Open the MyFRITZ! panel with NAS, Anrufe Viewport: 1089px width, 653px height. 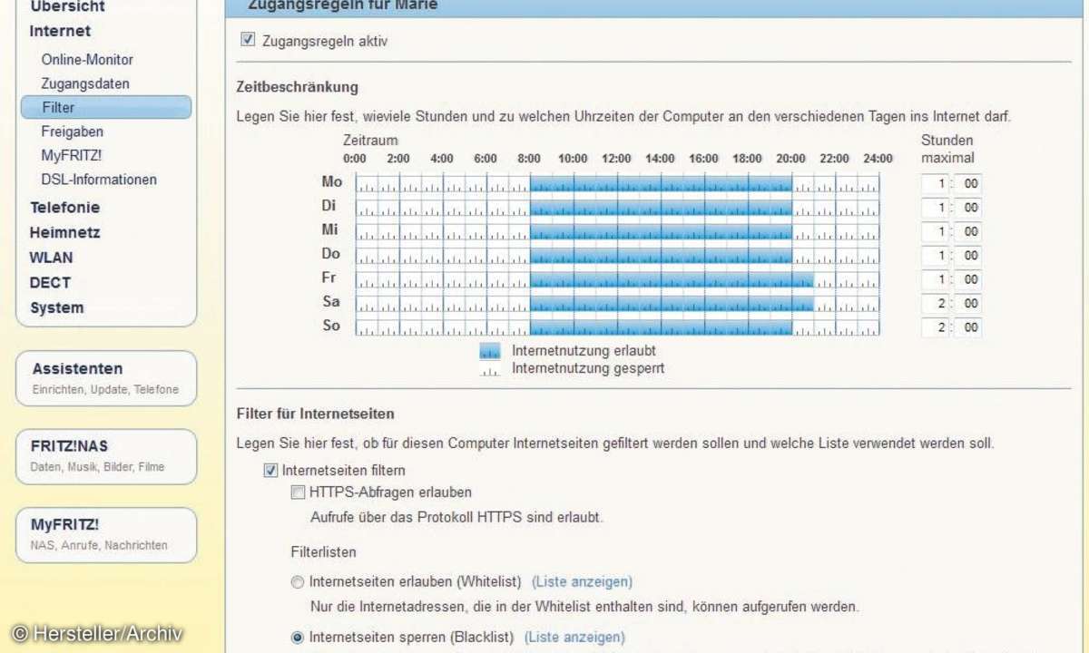point(106,534)
